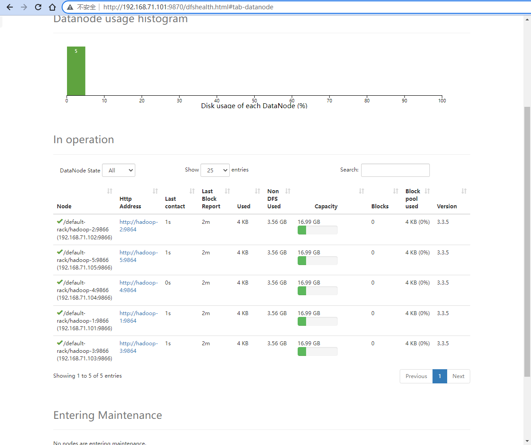The width and height of the screenshot is (531, 445).
Task: Click the browser home icon
Action: click(52, 7)
